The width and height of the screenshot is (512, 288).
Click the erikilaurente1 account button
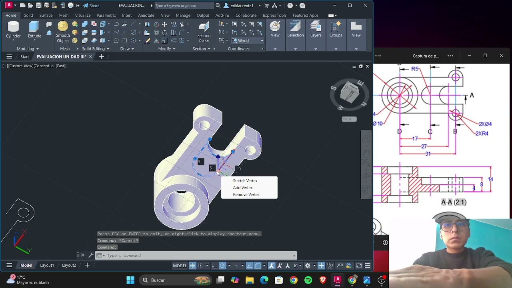pos(242,6)
